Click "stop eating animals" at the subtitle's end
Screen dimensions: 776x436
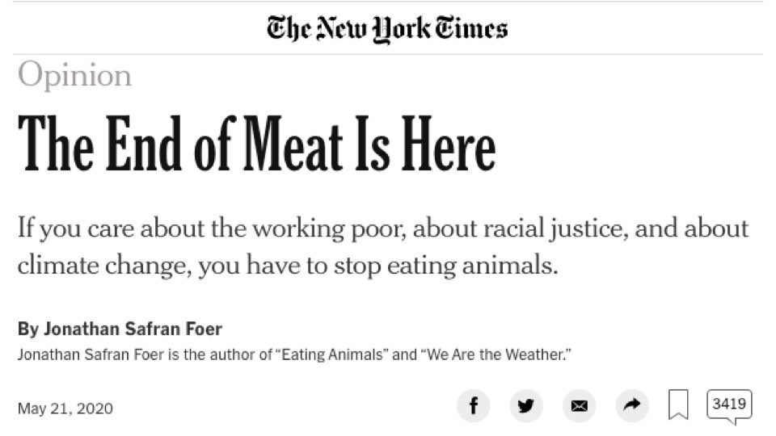coord(445,266)
